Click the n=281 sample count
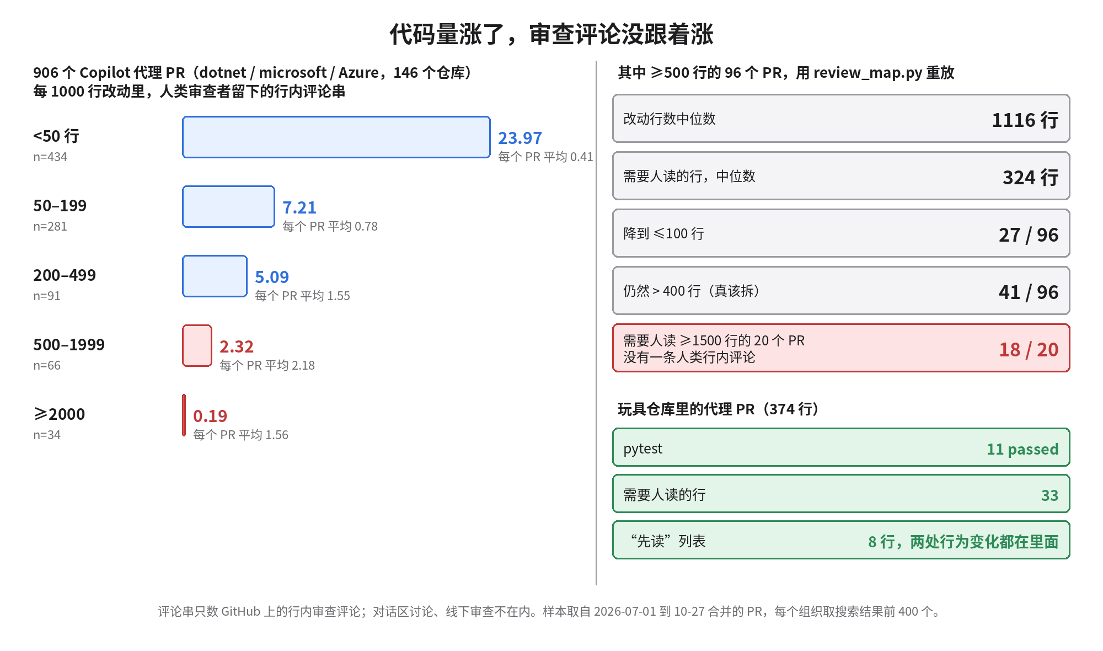The height and width of the screenshot is (651, 1103). 50,227
